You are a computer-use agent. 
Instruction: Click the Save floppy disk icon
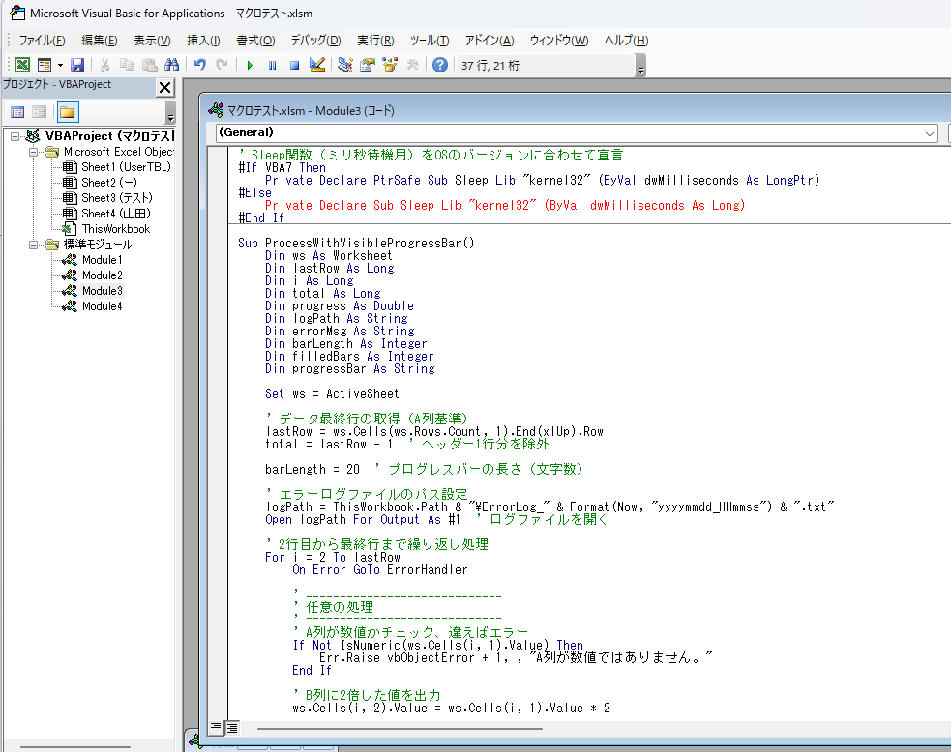[77, 65]
